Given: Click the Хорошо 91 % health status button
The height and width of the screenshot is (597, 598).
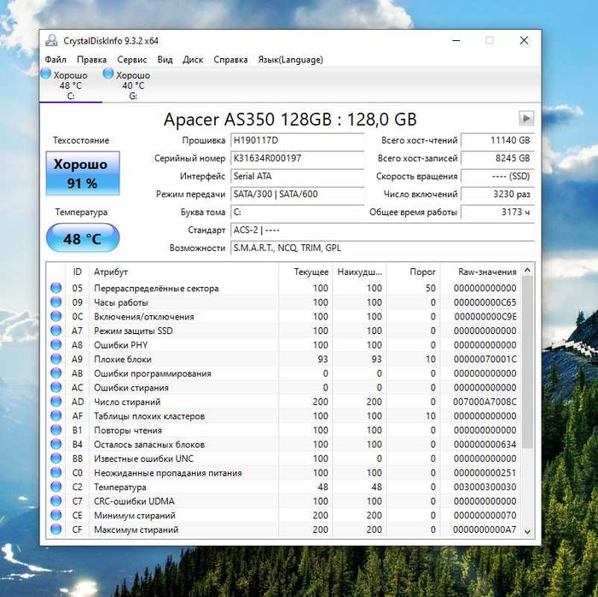Looking at the screenshot, I should coord(83,173).
